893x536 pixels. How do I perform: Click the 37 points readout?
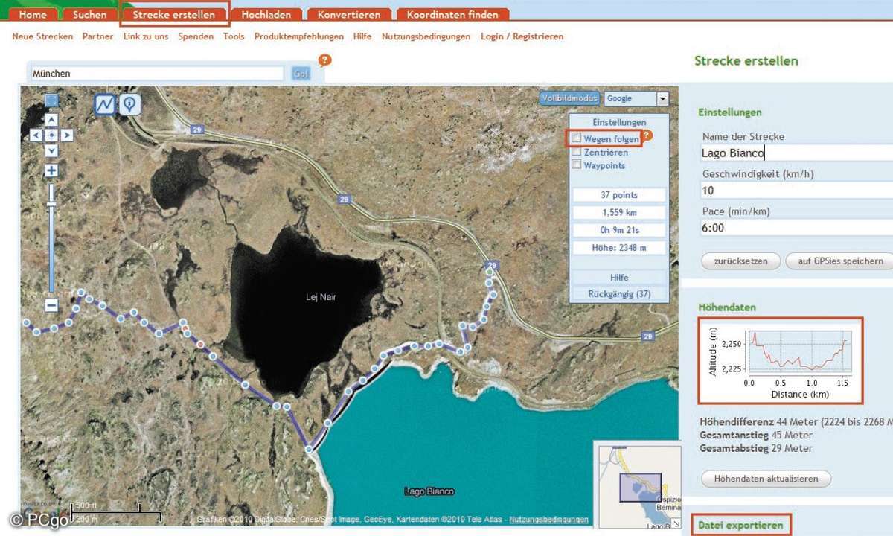coord(619,195)
